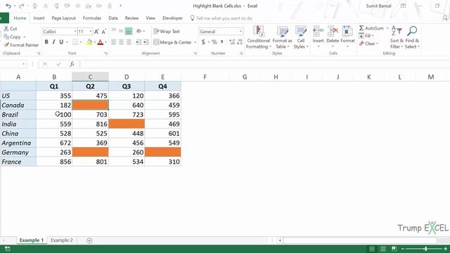Viewport: 450px width, 253px height.
Task: Toggle Bold formatting
Action: coord(46,42)
